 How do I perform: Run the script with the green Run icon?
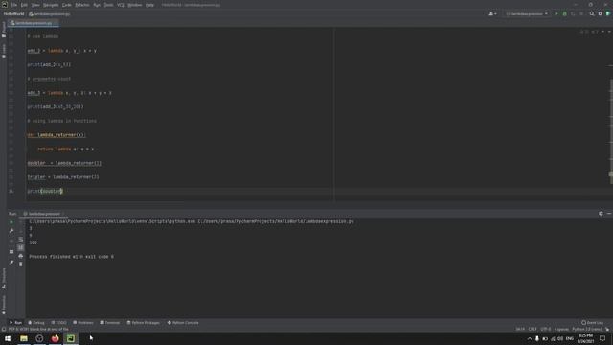pyautogui.click(x=556, y=13)
